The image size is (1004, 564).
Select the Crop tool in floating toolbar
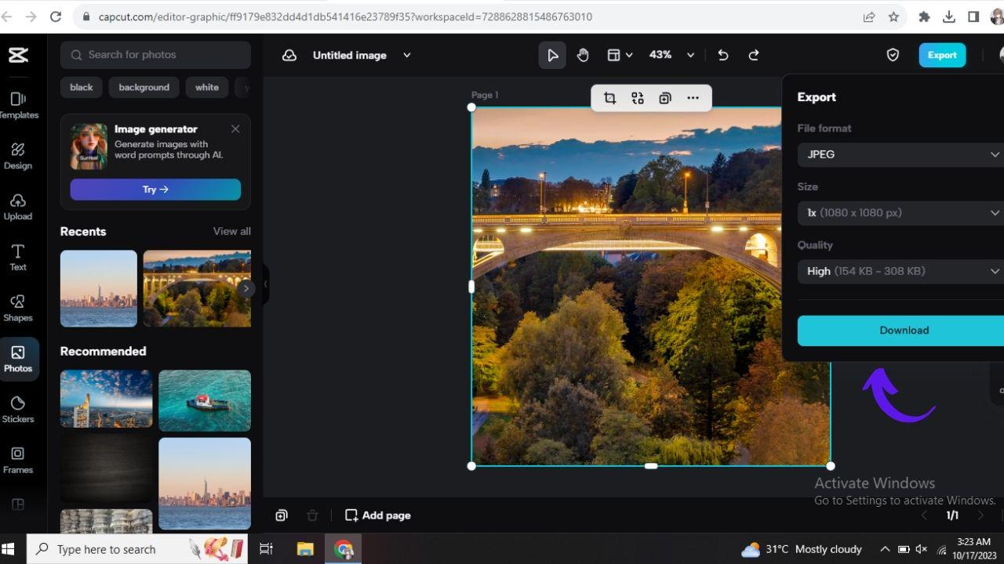(x=609, y=98)
